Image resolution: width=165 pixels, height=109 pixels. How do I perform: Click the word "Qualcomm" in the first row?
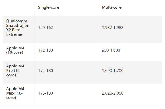pyautogui.click(x=17, y=21)
